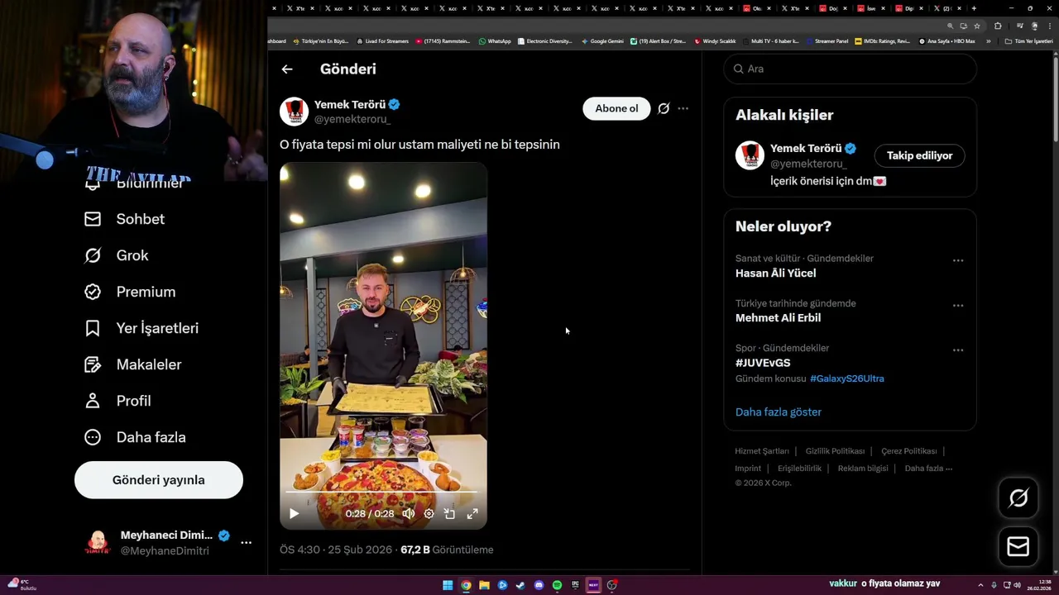Open floating Grok button
The height and width of the screenshot is (595, 1059).
tap(1018, 497)
